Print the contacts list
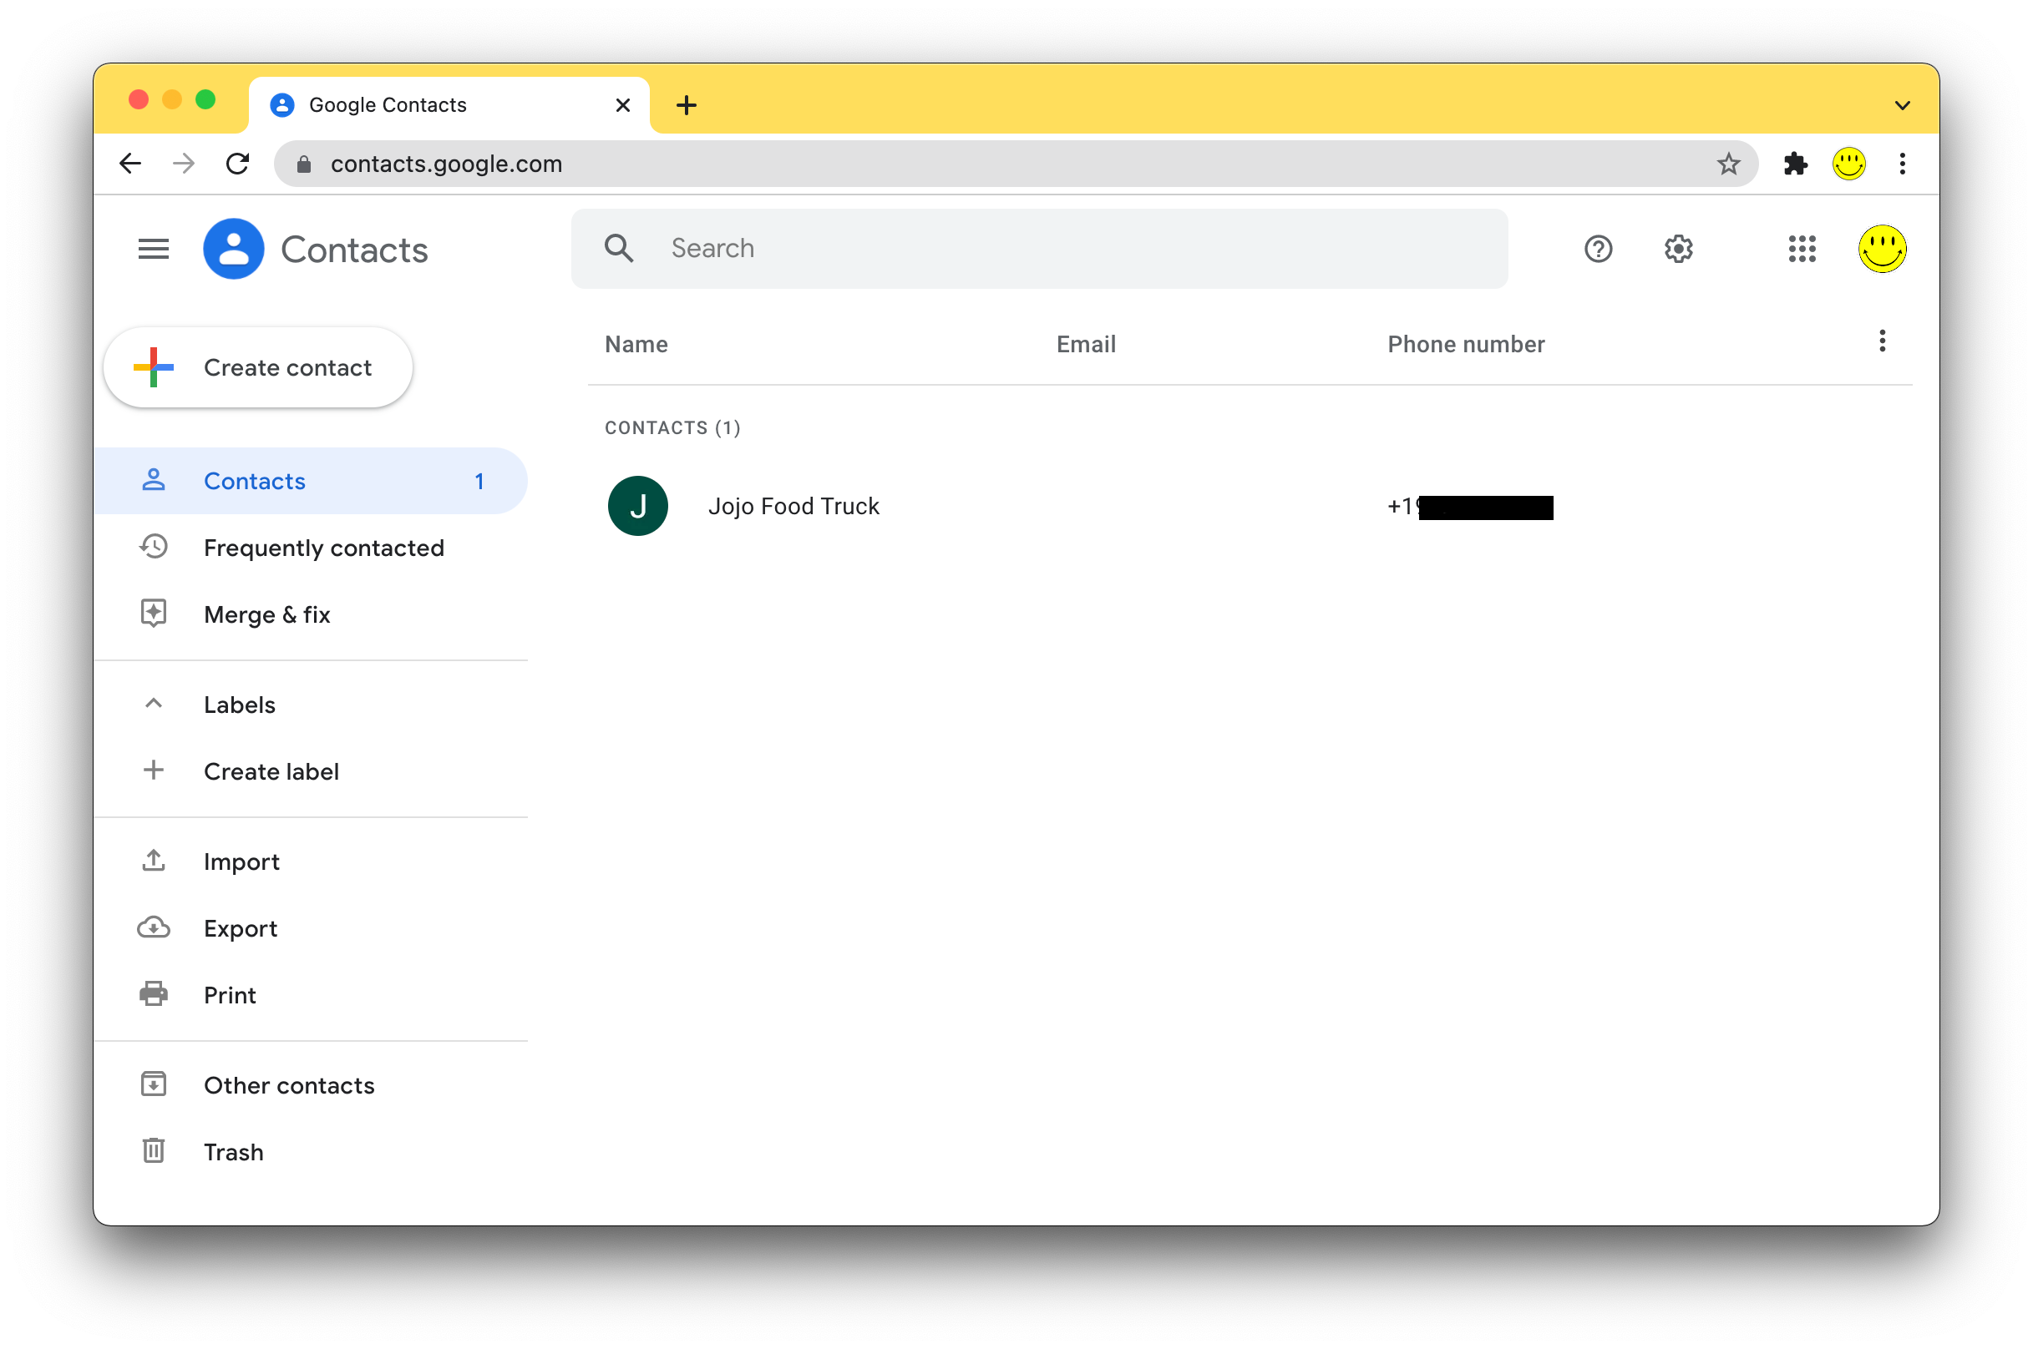 [311, 994]
